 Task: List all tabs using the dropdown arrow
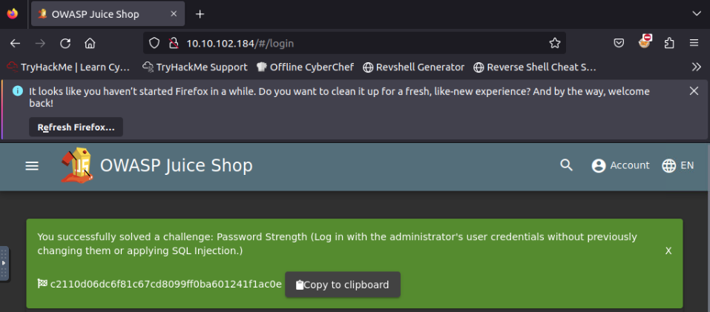point(695,14)
